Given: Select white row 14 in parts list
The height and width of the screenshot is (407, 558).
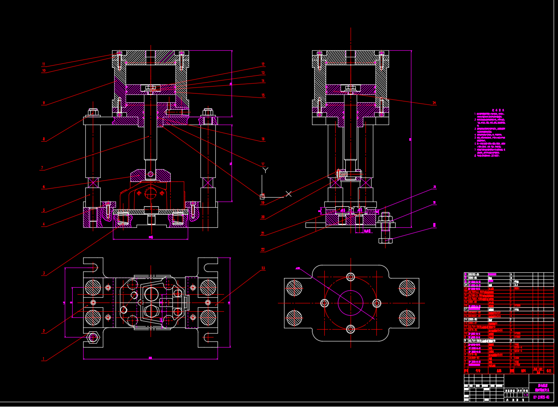Looking at the screenshot, I should pos(509,320).
